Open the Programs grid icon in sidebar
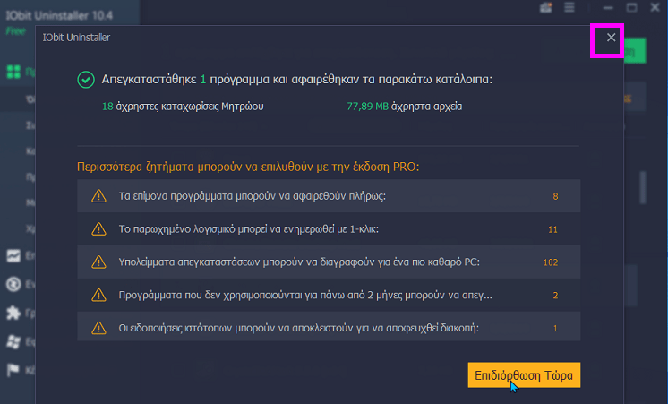 tap(13, 72)
